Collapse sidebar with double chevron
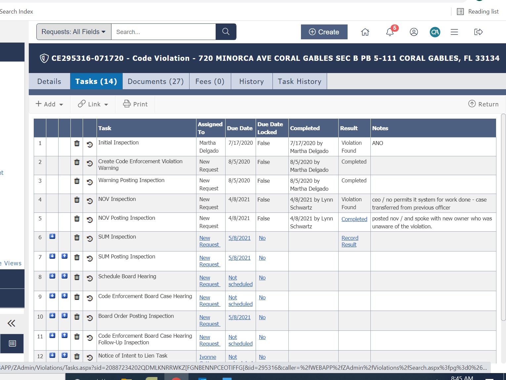Screen dimensions: 506x380 [x=12, y=323]
